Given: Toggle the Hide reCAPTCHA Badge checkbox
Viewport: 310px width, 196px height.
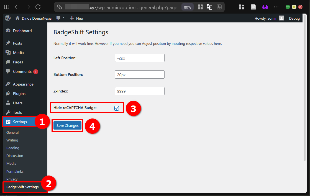Looking at the screenshot, I should click(x=117, y=108).
